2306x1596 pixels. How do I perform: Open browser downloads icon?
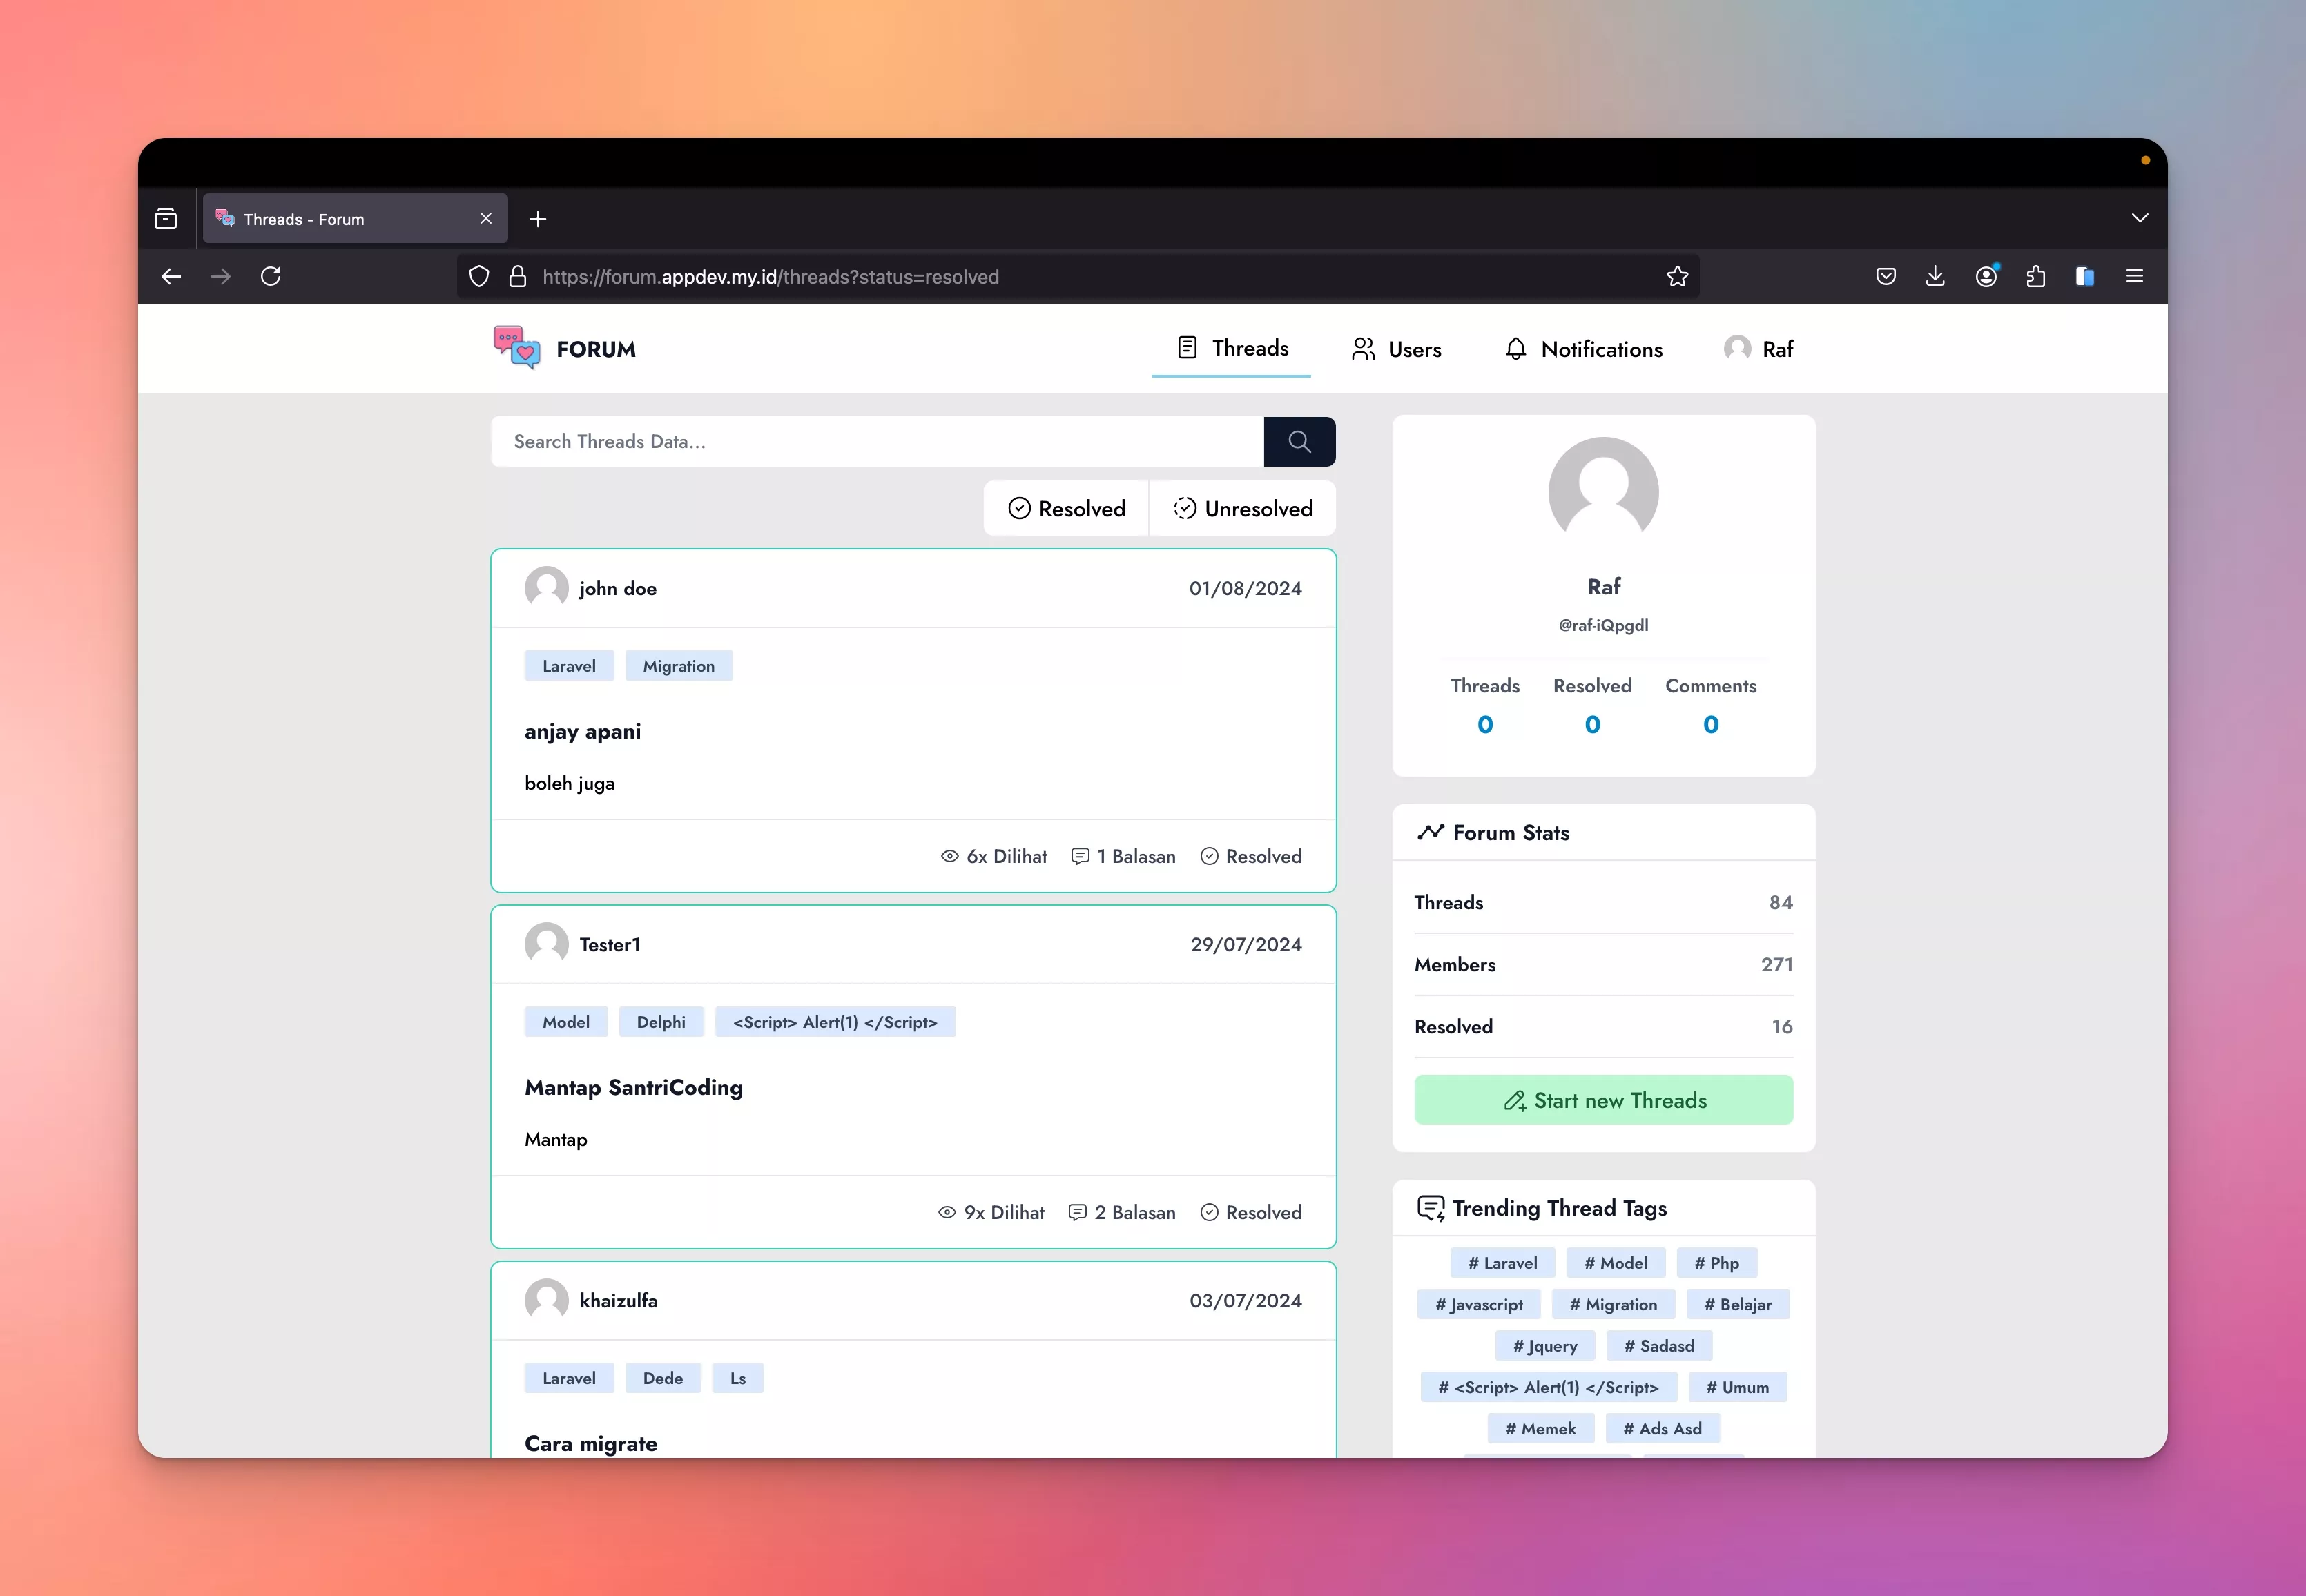click(x=1935, y=276)
